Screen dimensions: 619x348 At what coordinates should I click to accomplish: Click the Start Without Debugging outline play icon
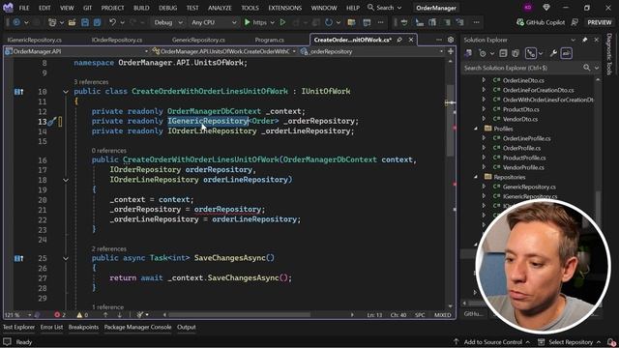(x=282, y=22)
